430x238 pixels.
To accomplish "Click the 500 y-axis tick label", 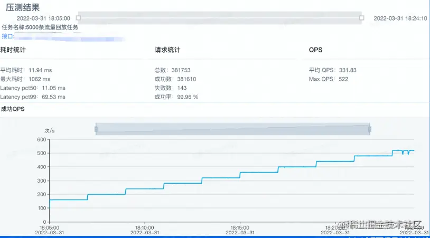I will tap(41, 154).
